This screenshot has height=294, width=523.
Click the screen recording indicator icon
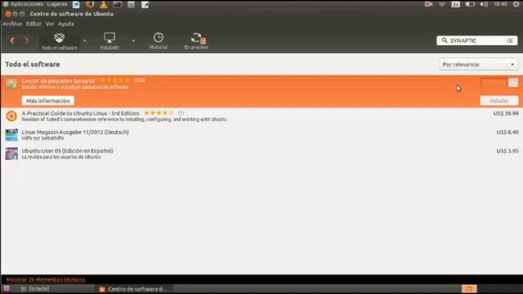pos(428,4)
